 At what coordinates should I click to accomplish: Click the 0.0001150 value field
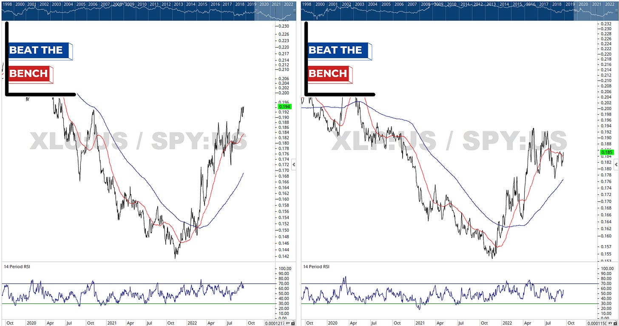pyautogui.click(x=596, y=323)
